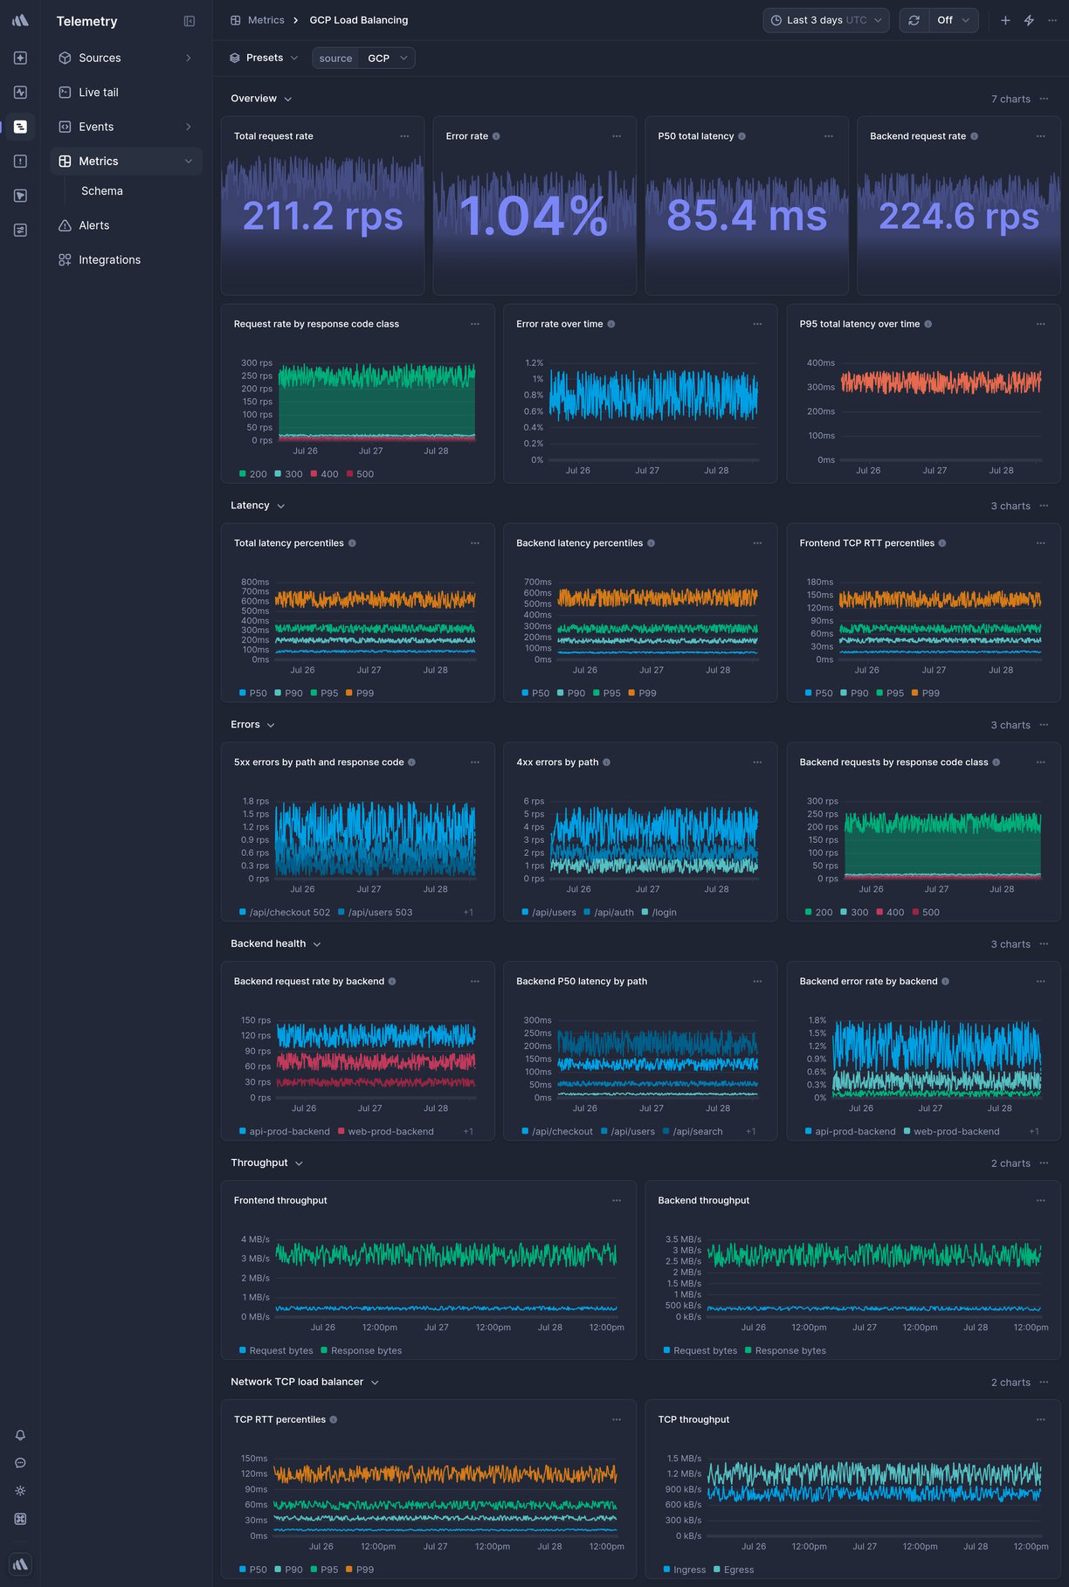Open the activity pulse icon in rail
Screen dimensions: 1069x1587
point(20,92)
